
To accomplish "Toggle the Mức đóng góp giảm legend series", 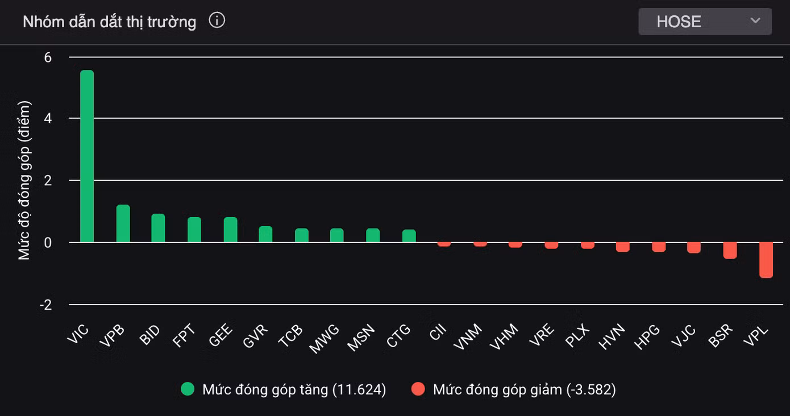I will tap(513, 389).
